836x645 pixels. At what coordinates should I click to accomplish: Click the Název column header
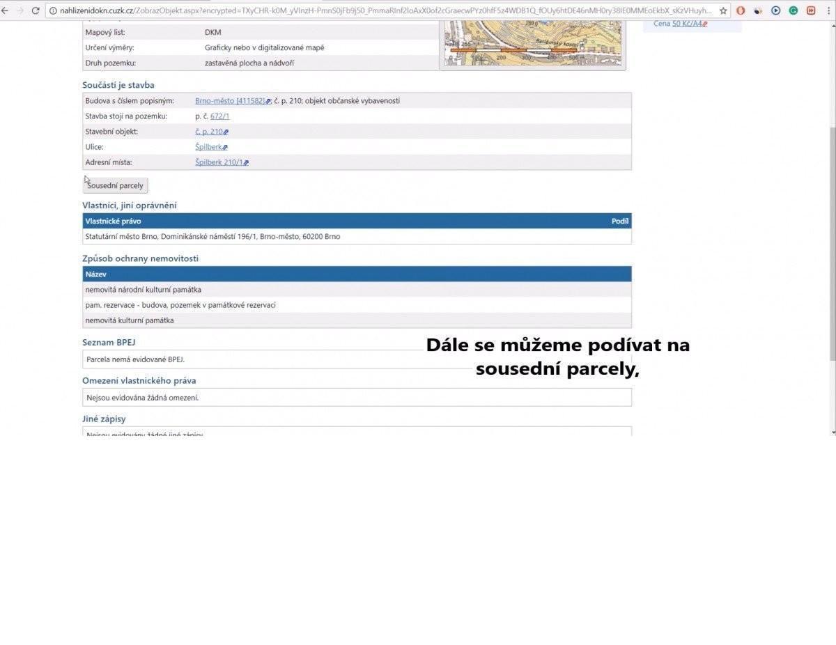(95, 274)
